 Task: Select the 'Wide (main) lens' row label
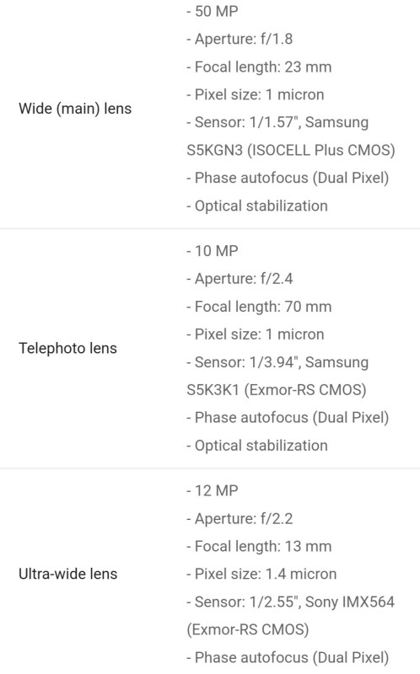click(75, 109)
